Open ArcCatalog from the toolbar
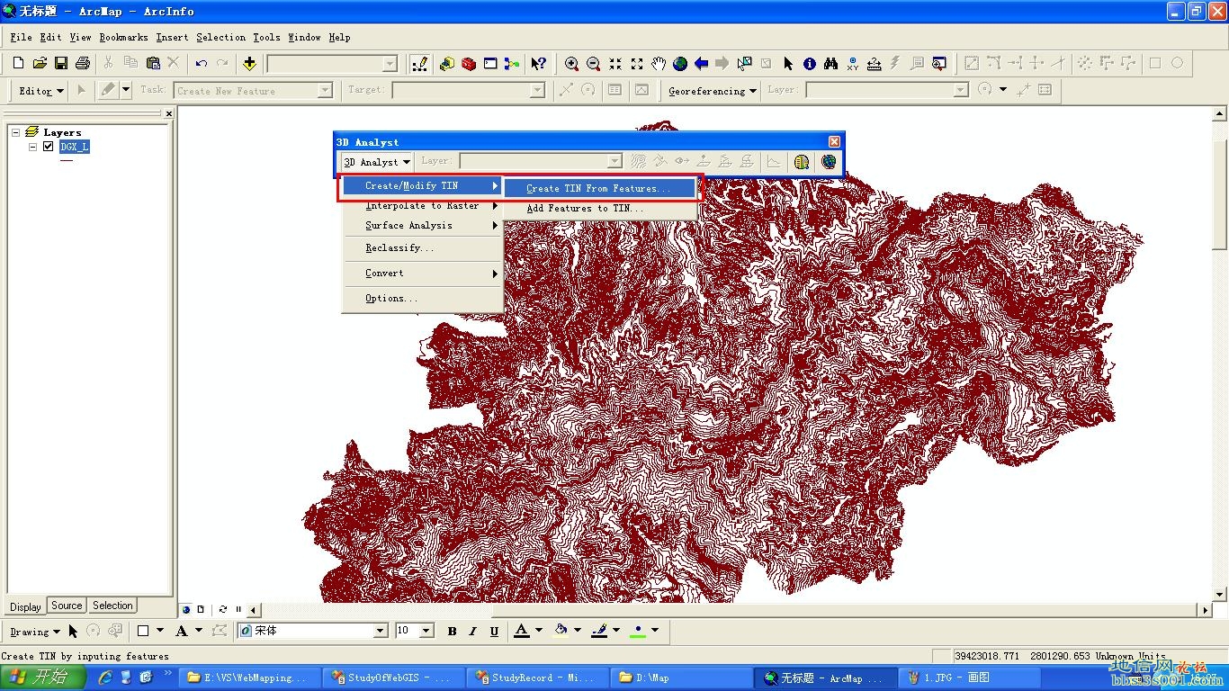Image resolution: width=1229 pixels, height=691 pixels. coord(447,63)
